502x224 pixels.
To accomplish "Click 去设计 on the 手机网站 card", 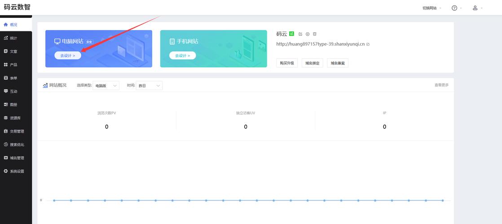I will pos(182,56).
